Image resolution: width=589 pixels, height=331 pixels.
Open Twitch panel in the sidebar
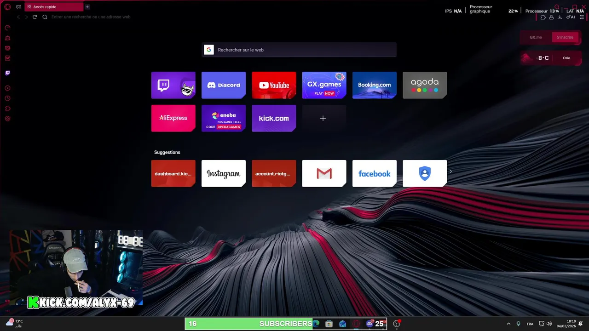[x=7, y=73]
